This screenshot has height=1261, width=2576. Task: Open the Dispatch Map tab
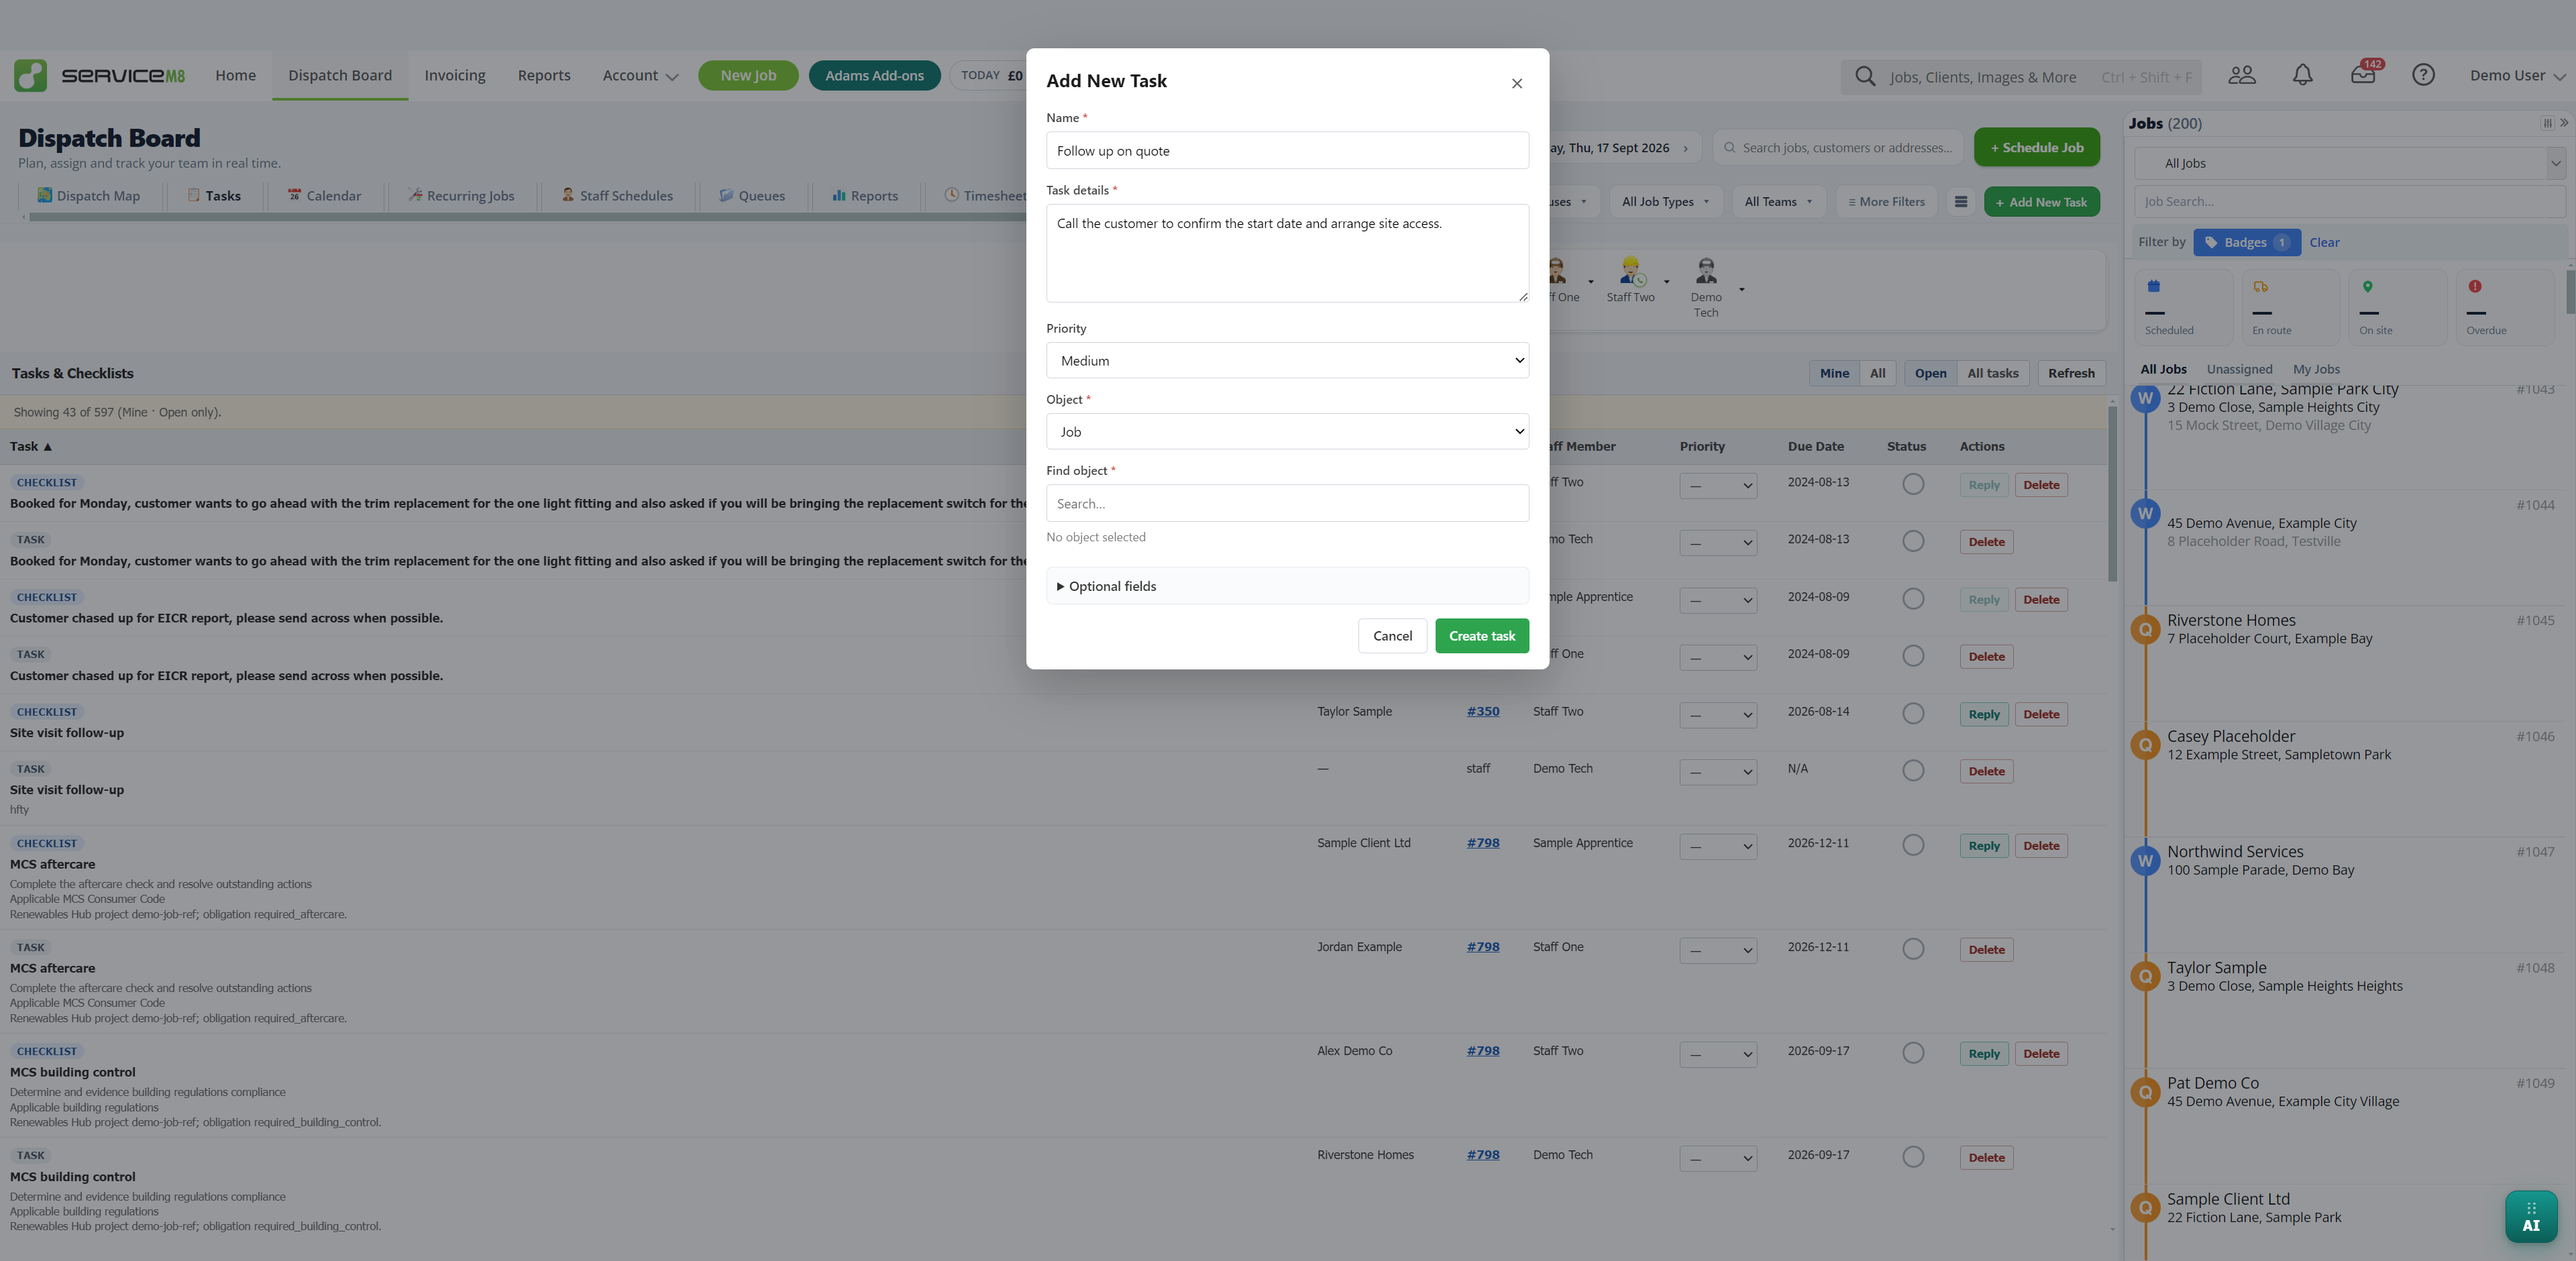pos(88,196)
